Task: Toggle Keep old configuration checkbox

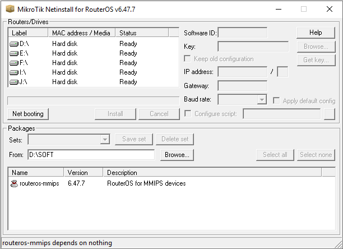Action: (x=187, y=59)
